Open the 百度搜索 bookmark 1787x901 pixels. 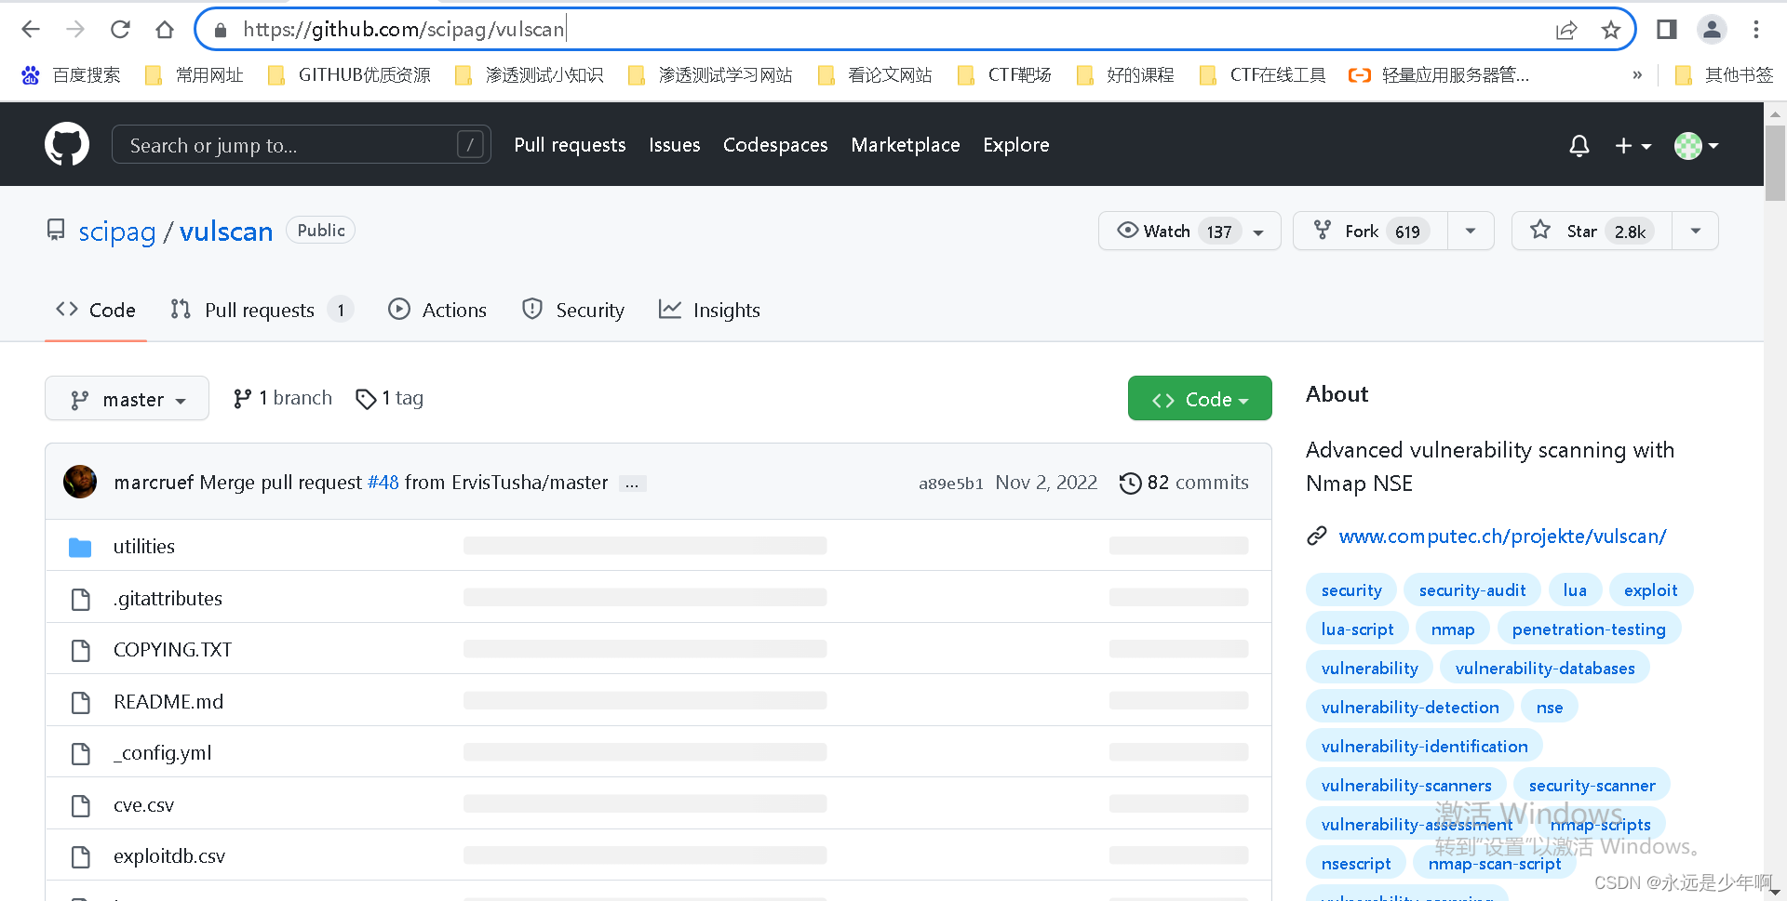click(71, 75)
